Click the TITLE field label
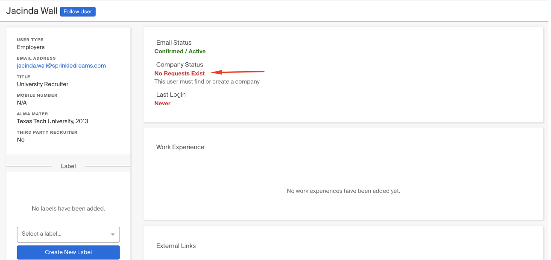 (x=23, y=77)
